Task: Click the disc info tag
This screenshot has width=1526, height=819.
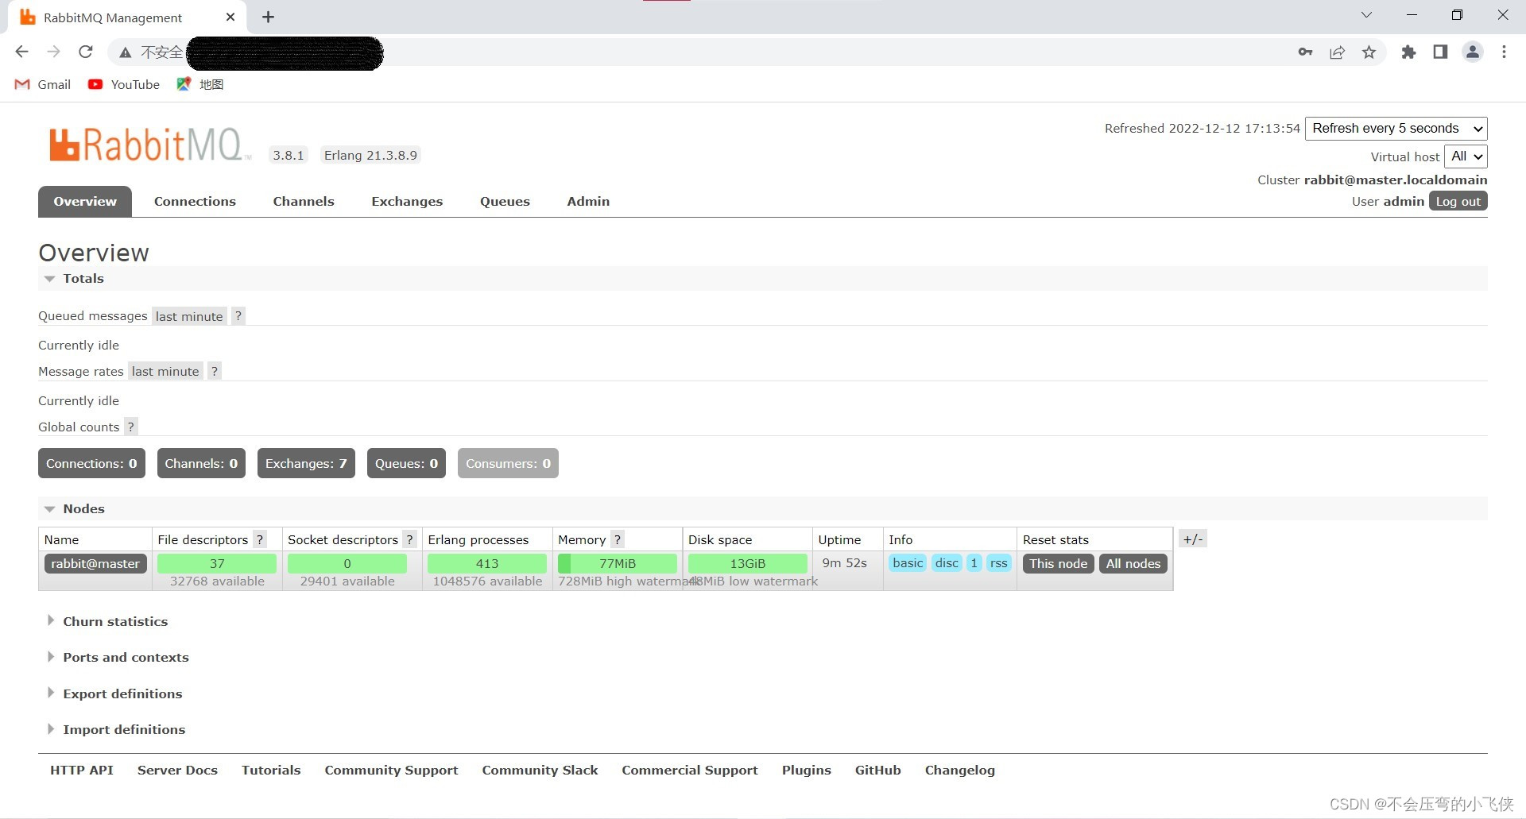Action: point(947,562)
